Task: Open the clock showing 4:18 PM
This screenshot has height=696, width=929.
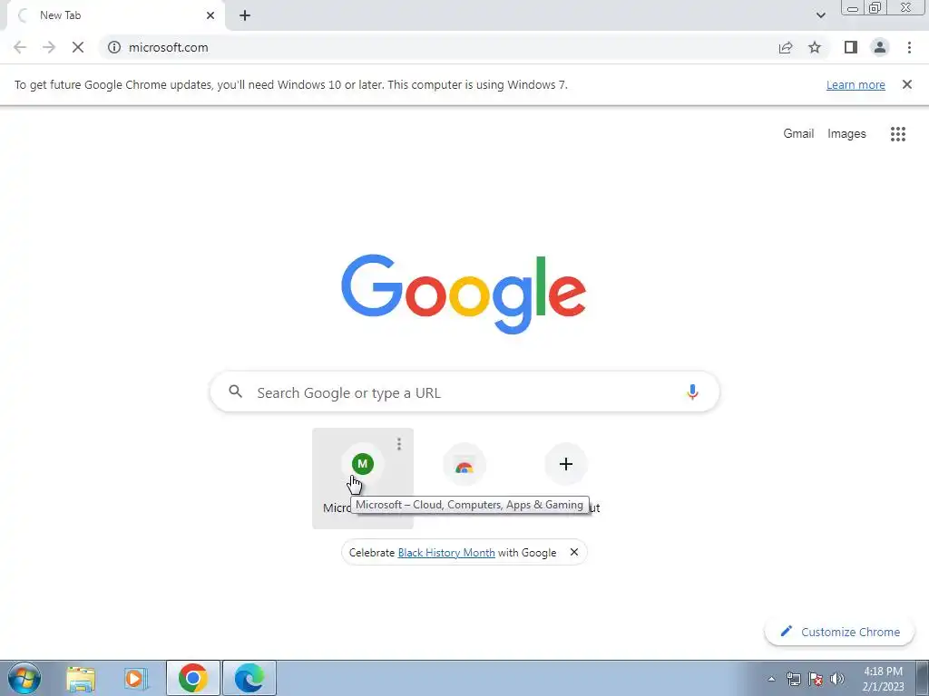Action: (884, 679)
